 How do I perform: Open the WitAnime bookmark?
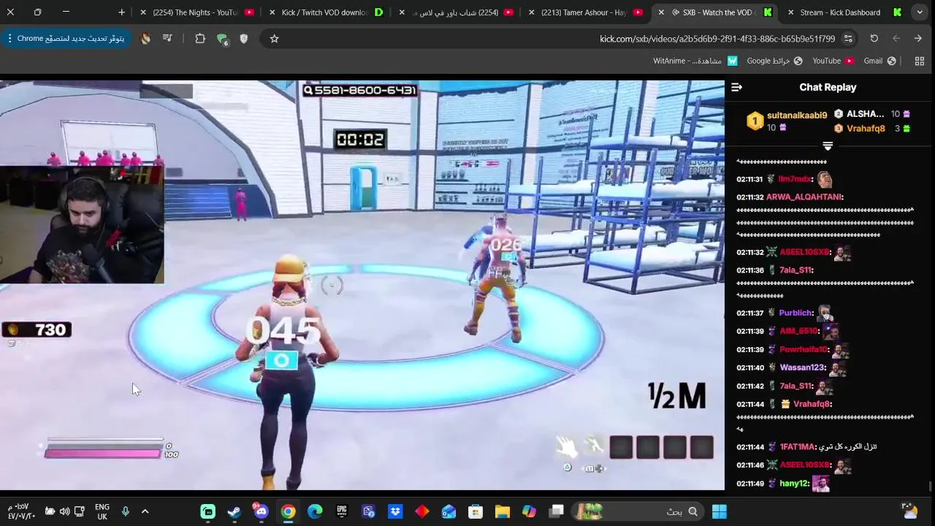[x=695, y=61]
